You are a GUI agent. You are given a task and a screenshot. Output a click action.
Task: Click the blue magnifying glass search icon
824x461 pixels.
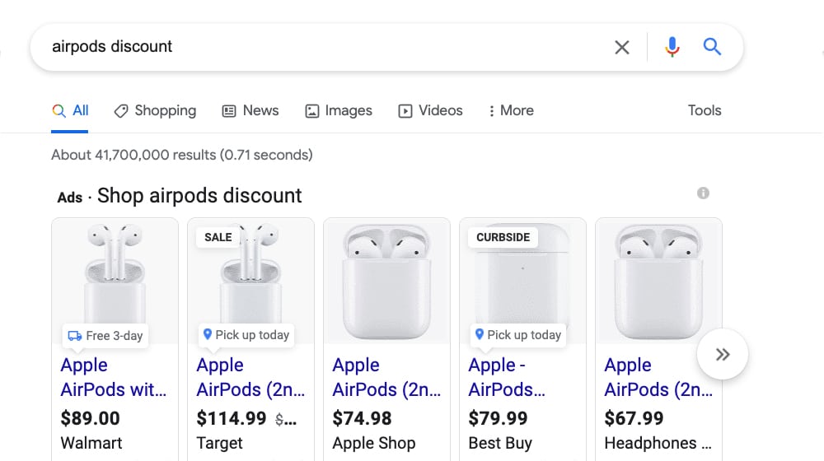pyautogui.click(x=712, y=47)
